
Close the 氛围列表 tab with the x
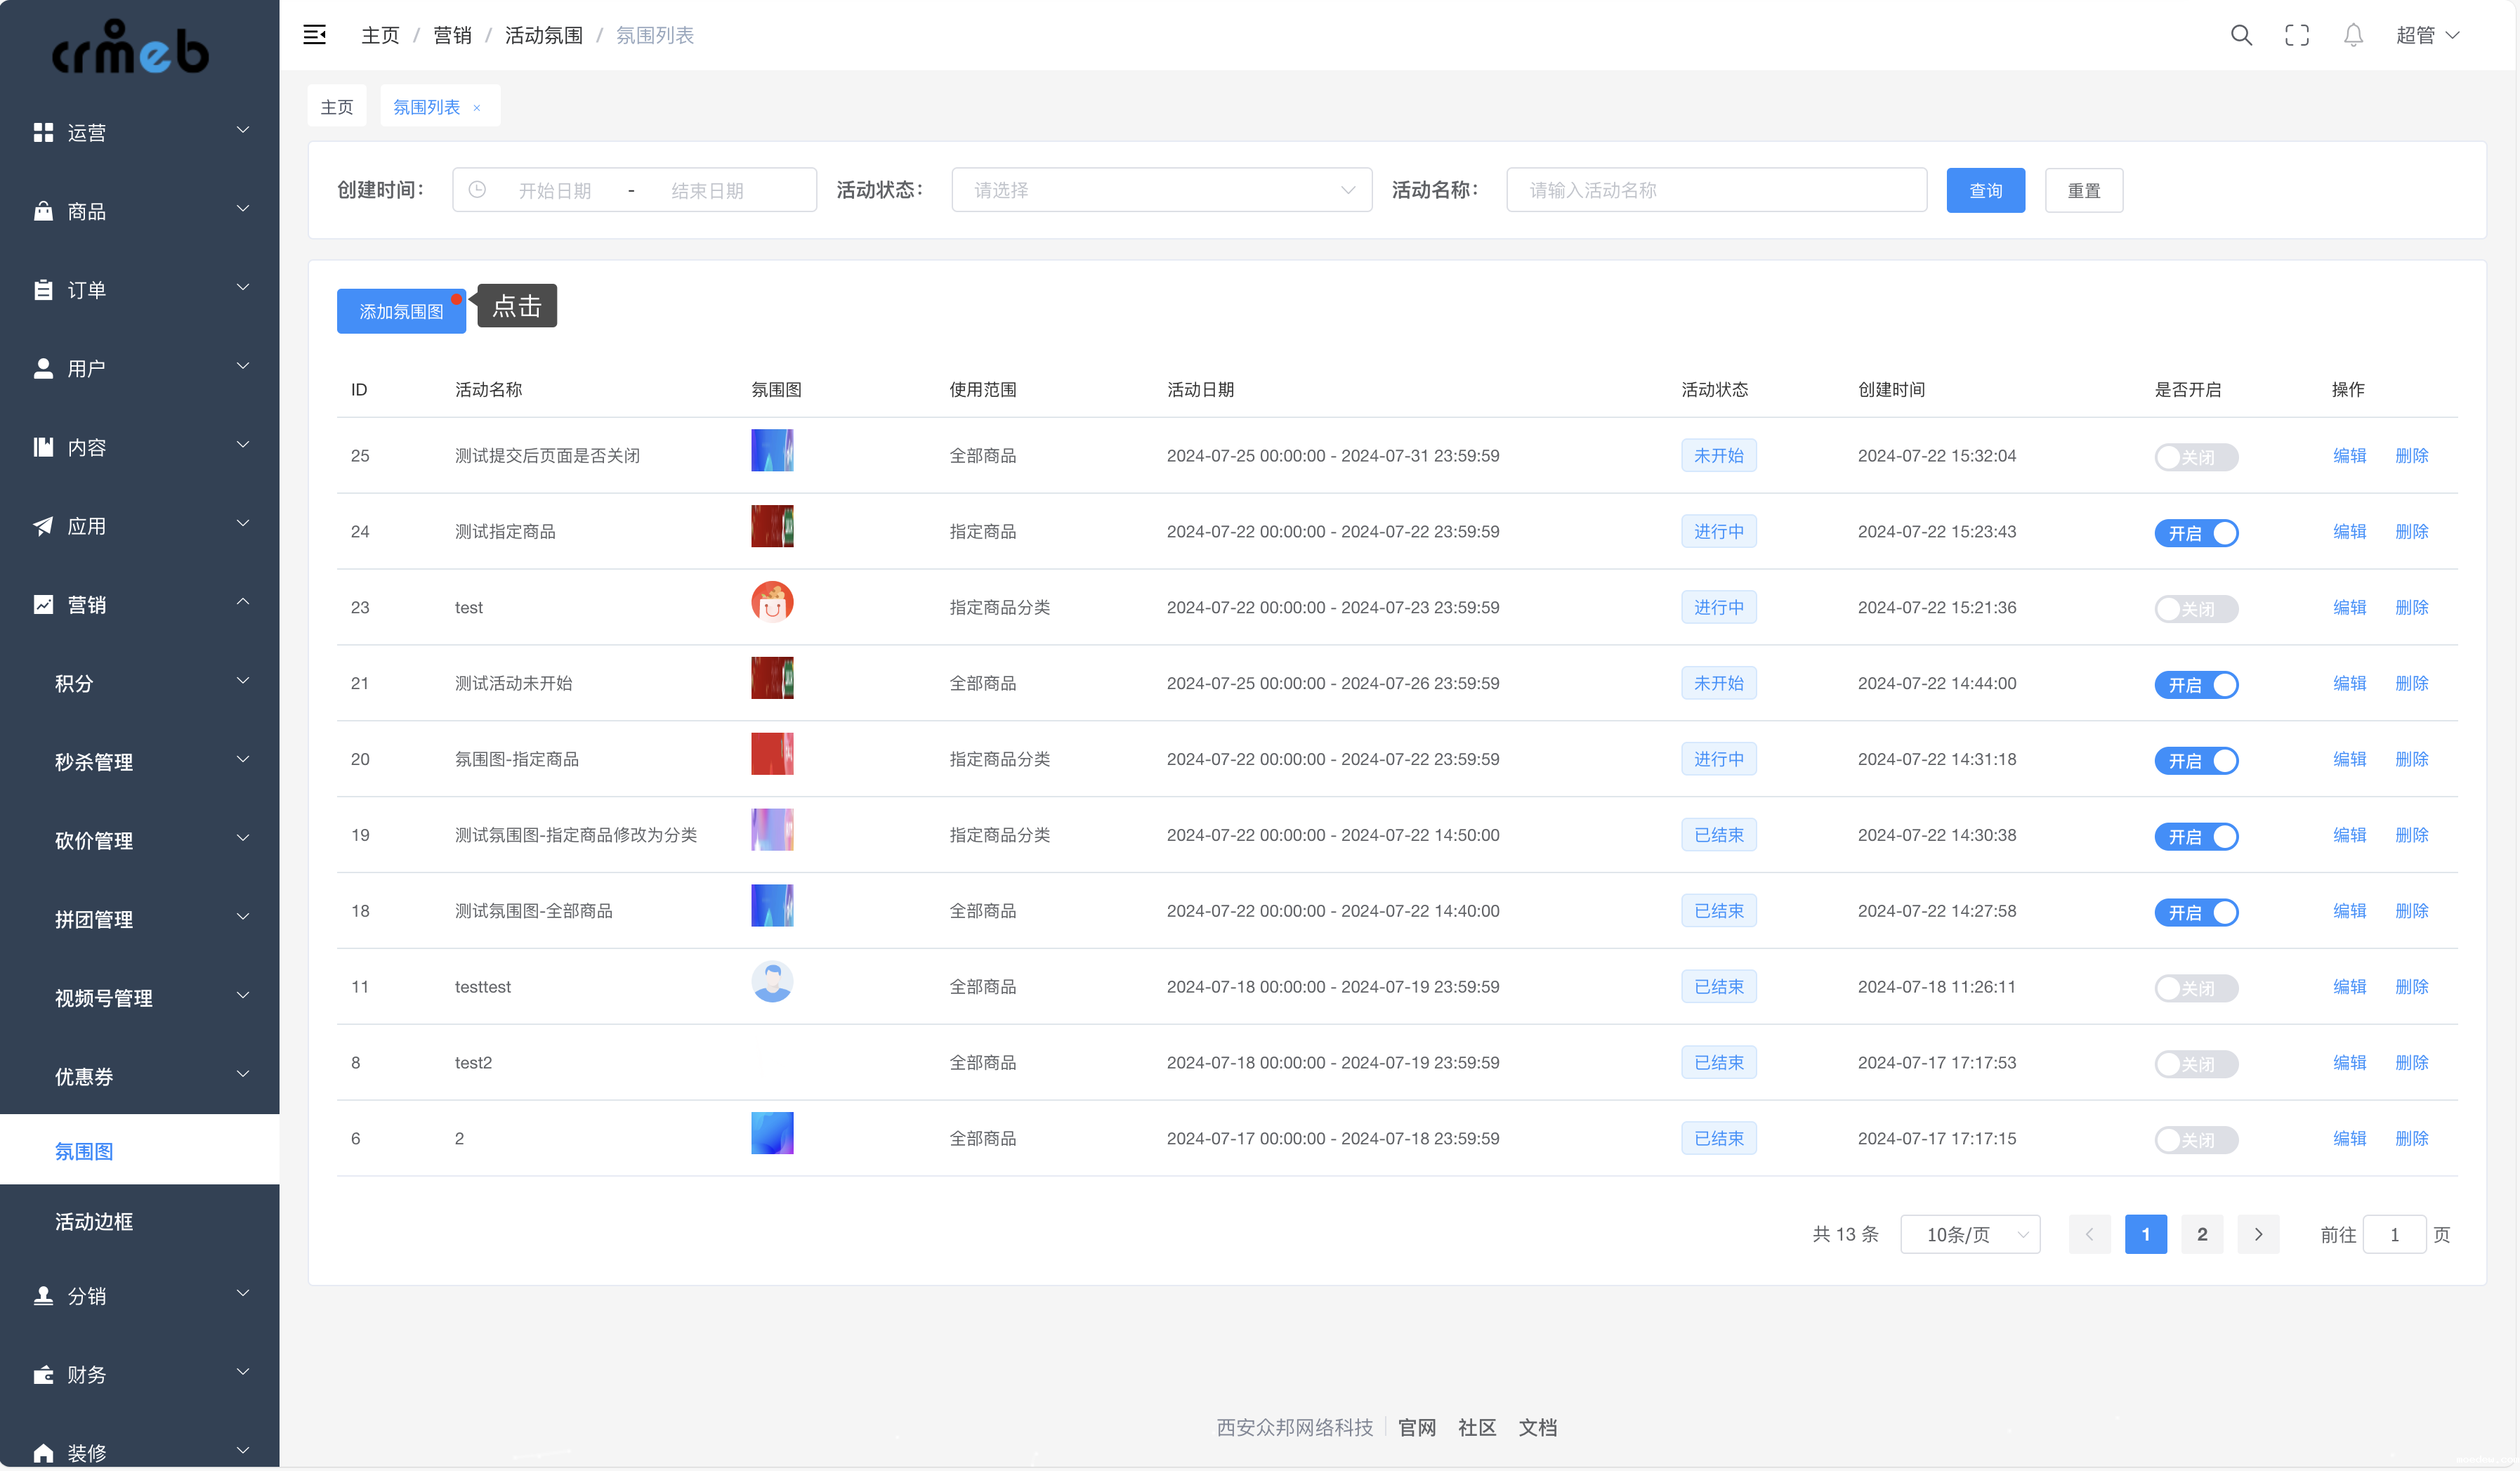point(477,108)
